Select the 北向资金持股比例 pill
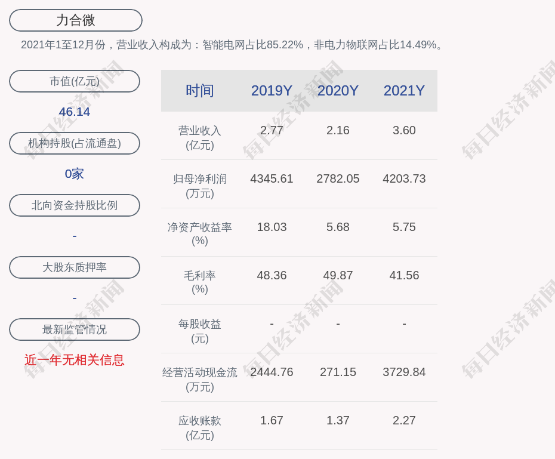This screenshot has width=555, height=459. [75, 205]
